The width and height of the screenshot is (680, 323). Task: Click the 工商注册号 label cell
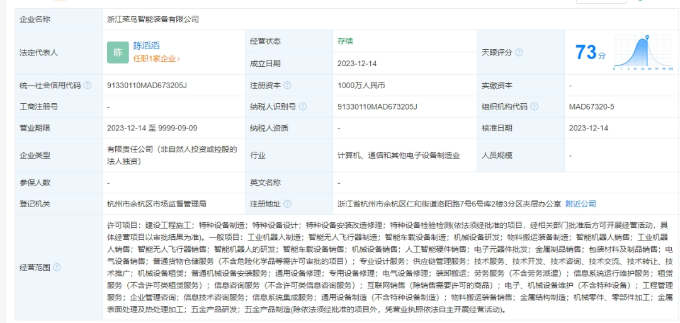59,106
